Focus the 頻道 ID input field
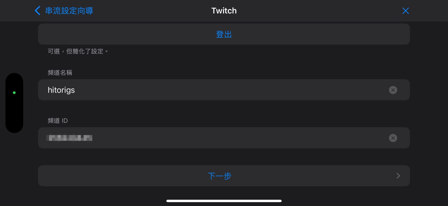This screenshot has width=448, height=206. [224, 138]
